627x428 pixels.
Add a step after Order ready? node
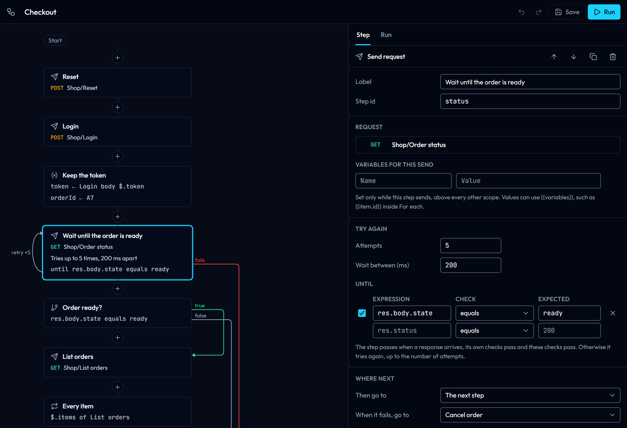pos(118,338)
